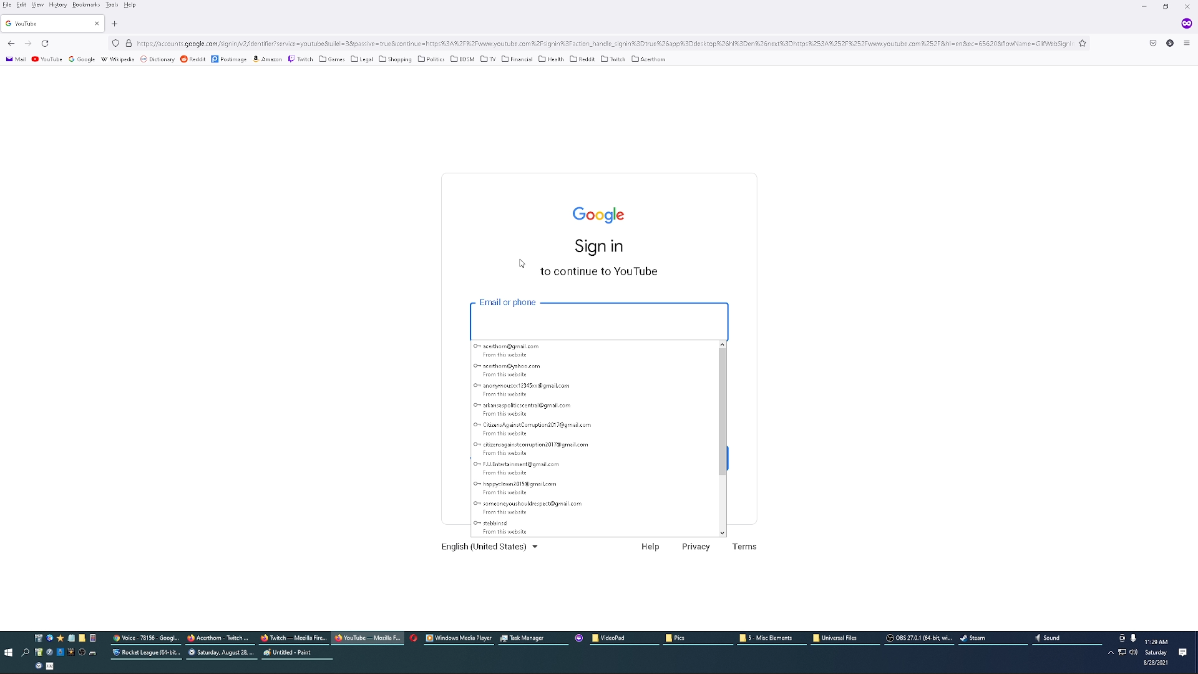
Task: Open the Bookmarks menu
Action: click(x=86, y=5)
